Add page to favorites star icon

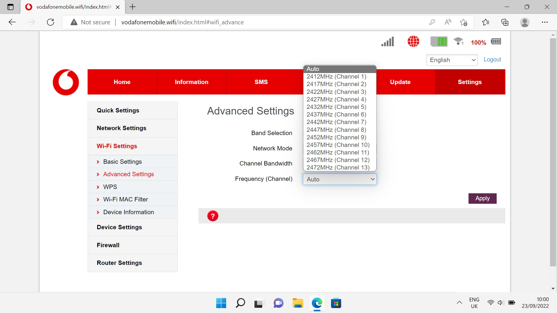pos(463,22)
